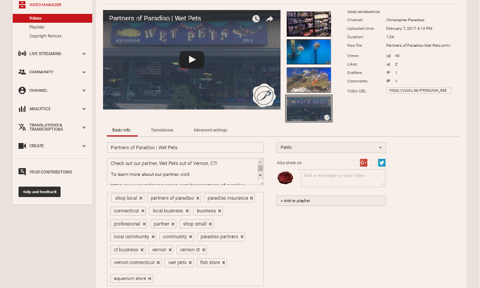Delete the "local business" tag

187,211
